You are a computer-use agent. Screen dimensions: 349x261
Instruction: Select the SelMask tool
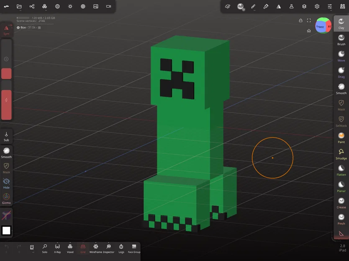tap(341, 122)
